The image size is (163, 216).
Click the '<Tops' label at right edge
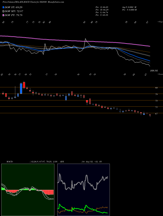(x=160, y=22)
